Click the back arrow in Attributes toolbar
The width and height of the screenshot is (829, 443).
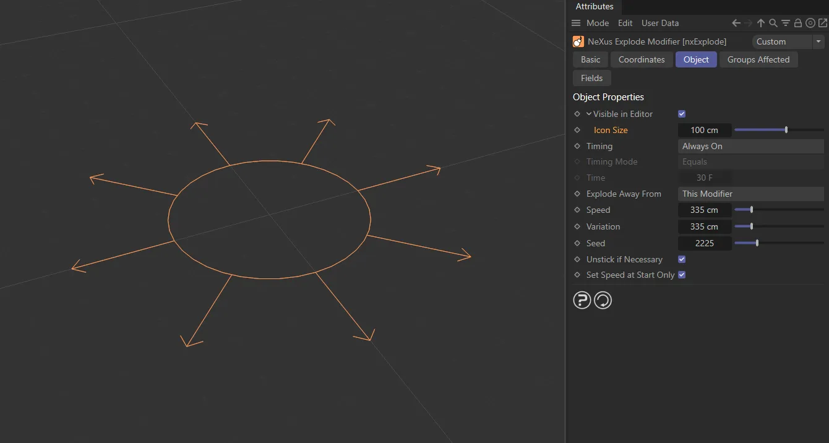click(x=736, y=23)
